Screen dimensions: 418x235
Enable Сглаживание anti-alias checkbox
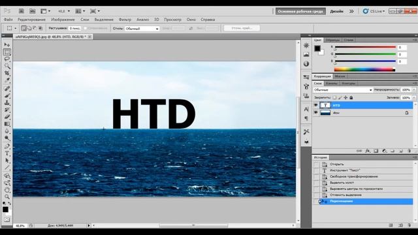(x=86, y=28)
